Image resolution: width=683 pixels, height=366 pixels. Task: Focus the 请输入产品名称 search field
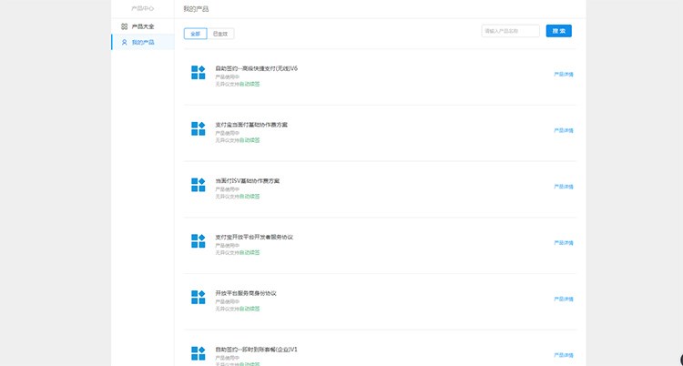[x=511, y=31]
